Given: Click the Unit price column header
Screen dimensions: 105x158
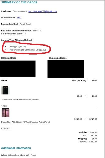Looking at the screenshot, I should point(77,80).
